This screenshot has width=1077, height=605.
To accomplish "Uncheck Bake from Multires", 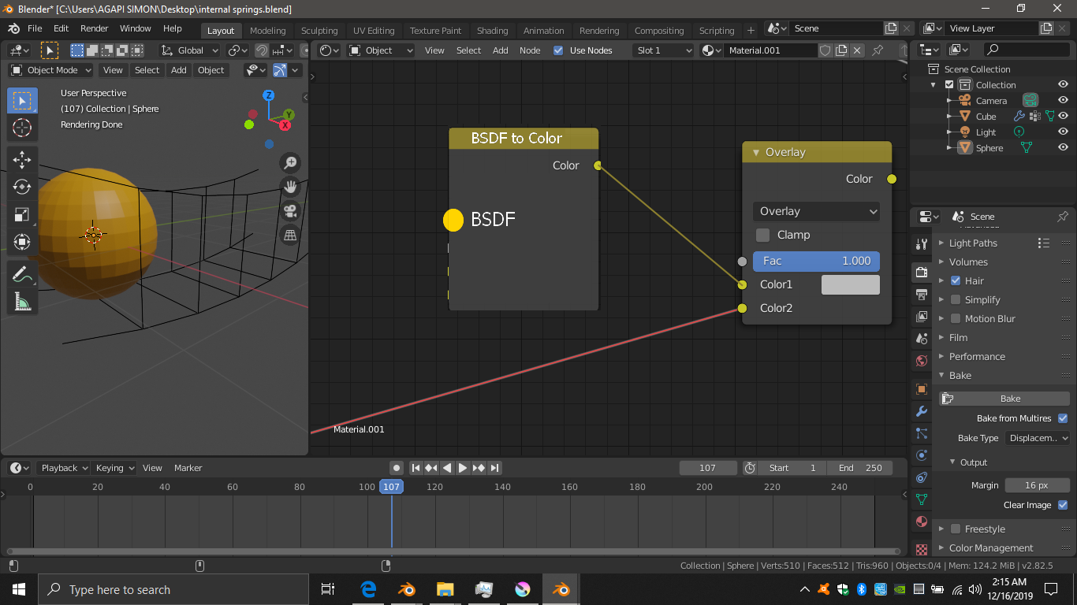I will [x=1063, y=418].
